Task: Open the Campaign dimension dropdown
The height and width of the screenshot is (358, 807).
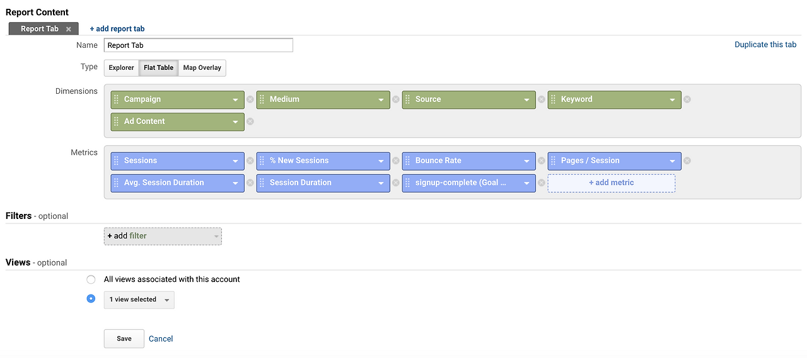Action: point(235,100)
